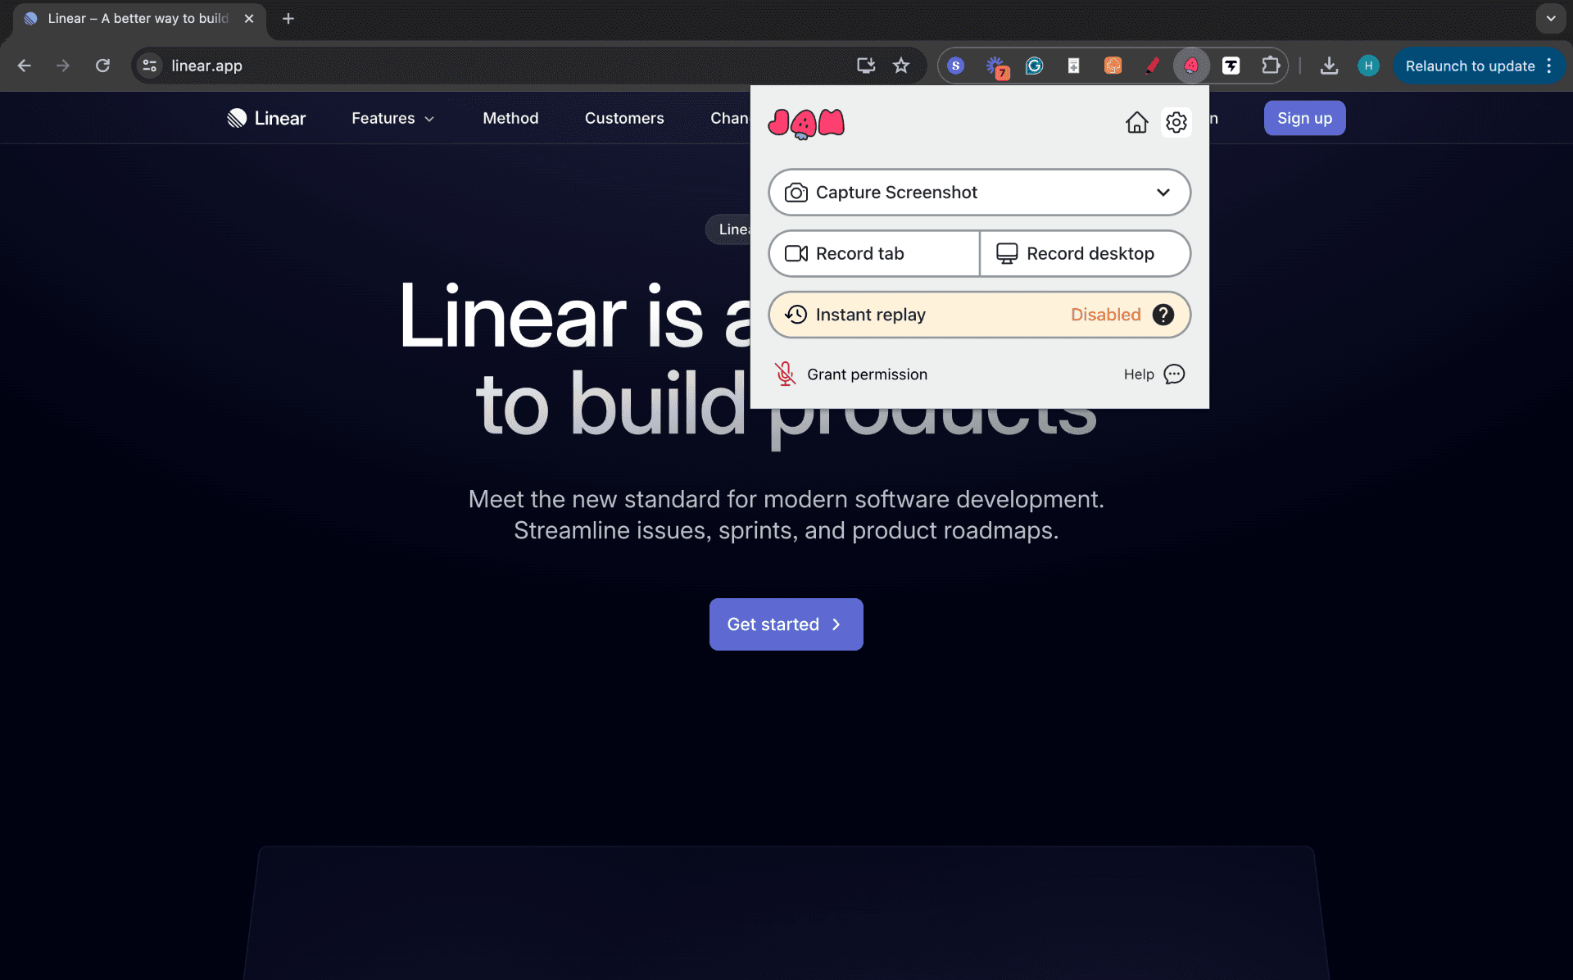Open the Chrome Extensions puzzle icon
The image size is (1573, 980).
point(1271,66)
